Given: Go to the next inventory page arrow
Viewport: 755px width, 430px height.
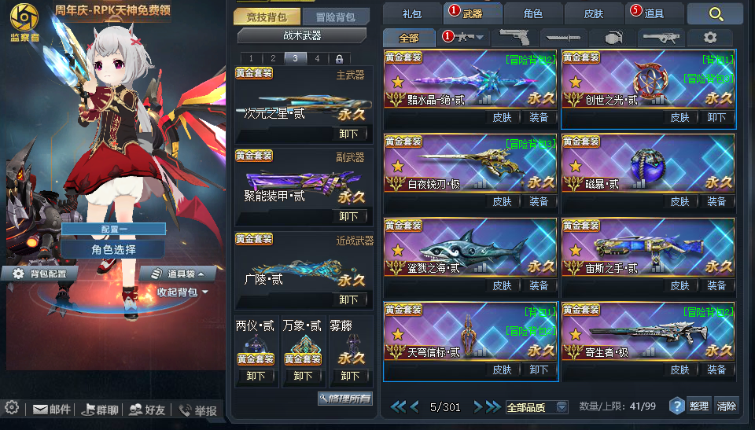Looking at the screenshot, I should pos(477,407).
